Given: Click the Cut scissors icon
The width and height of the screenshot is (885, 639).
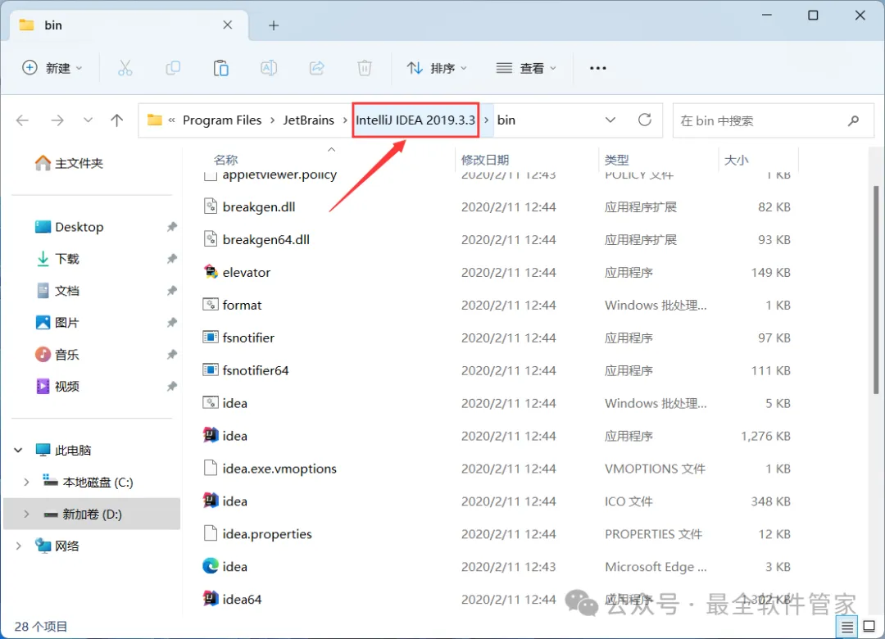Looking at the screenshot, I should pyautogui.click(x=125, y=68).
